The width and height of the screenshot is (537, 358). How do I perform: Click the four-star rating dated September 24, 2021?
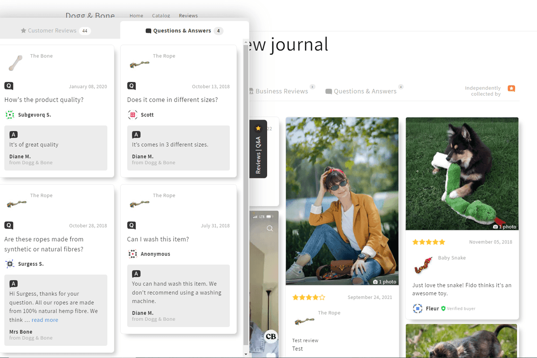[x=309, y=298]
